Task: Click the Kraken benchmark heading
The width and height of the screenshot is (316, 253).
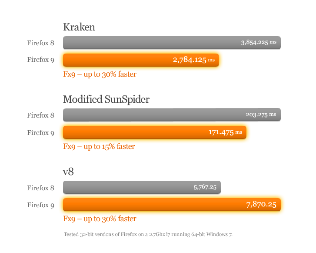Action: (x=79, y=27)
